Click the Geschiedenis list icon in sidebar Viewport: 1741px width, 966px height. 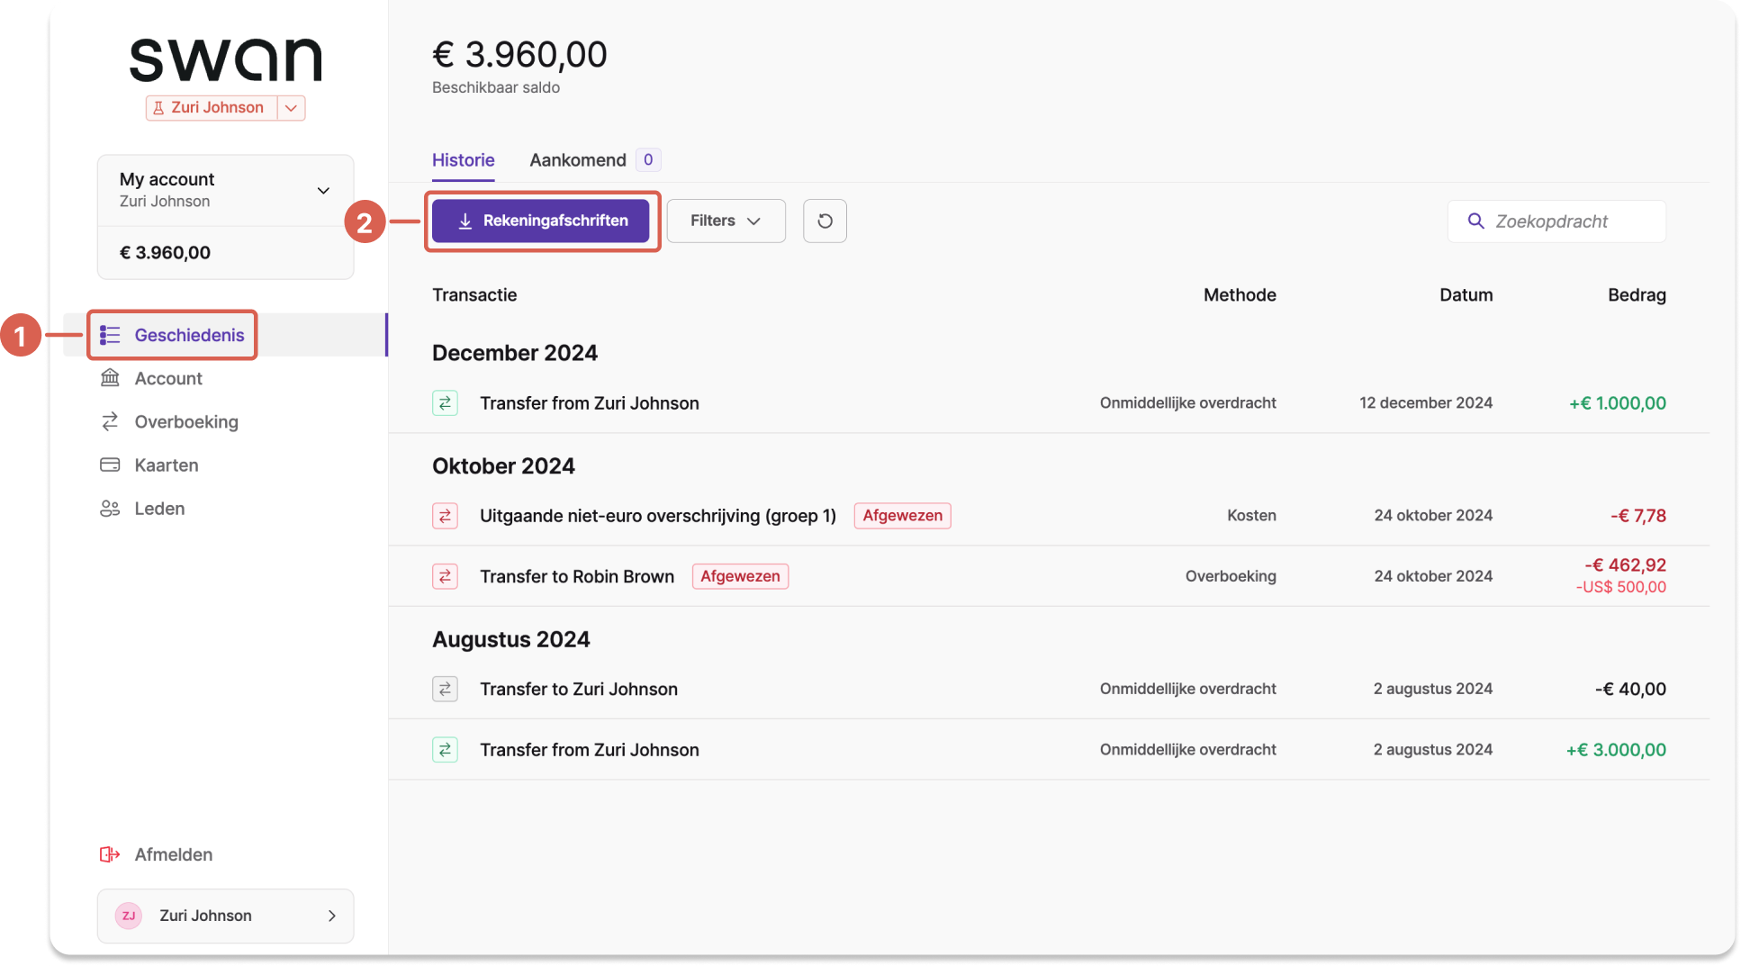tap(110, 335)
